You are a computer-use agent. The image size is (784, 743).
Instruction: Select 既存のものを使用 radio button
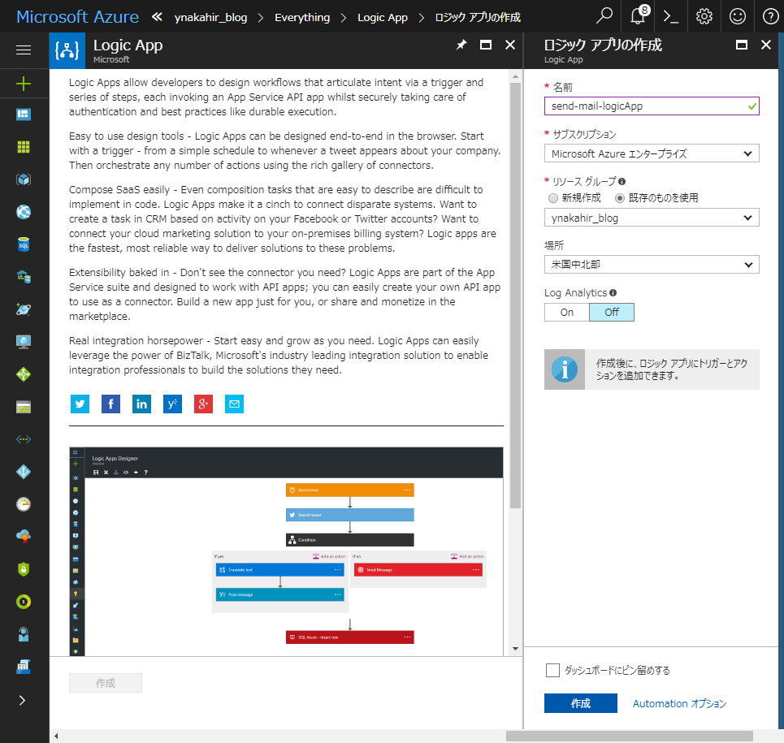pyautogui.click(x=620, y=198)
